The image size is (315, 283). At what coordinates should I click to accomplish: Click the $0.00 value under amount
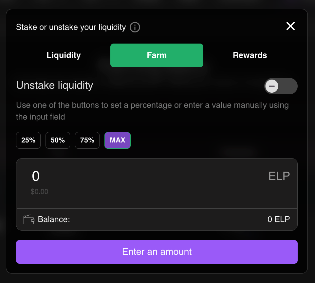click(39, 192)
